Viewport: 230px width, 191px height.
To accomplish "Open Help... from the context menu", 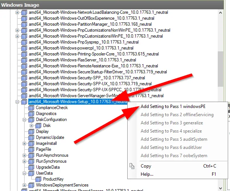I will click(x=178, y=174).
